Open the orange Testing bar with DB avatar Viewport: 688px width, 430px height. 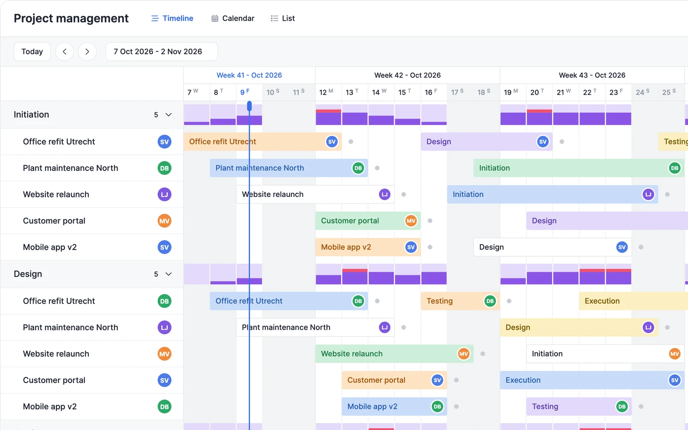click(460, 301)
